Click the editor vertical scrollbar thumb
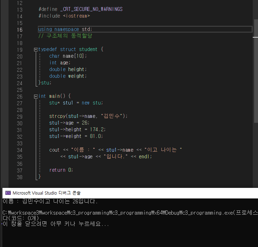This screenshot has width=258, height=247. pos(256,71)
